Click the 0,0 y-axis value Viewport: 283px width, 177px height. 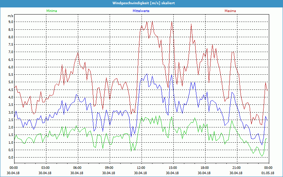(x=11, y=158)
